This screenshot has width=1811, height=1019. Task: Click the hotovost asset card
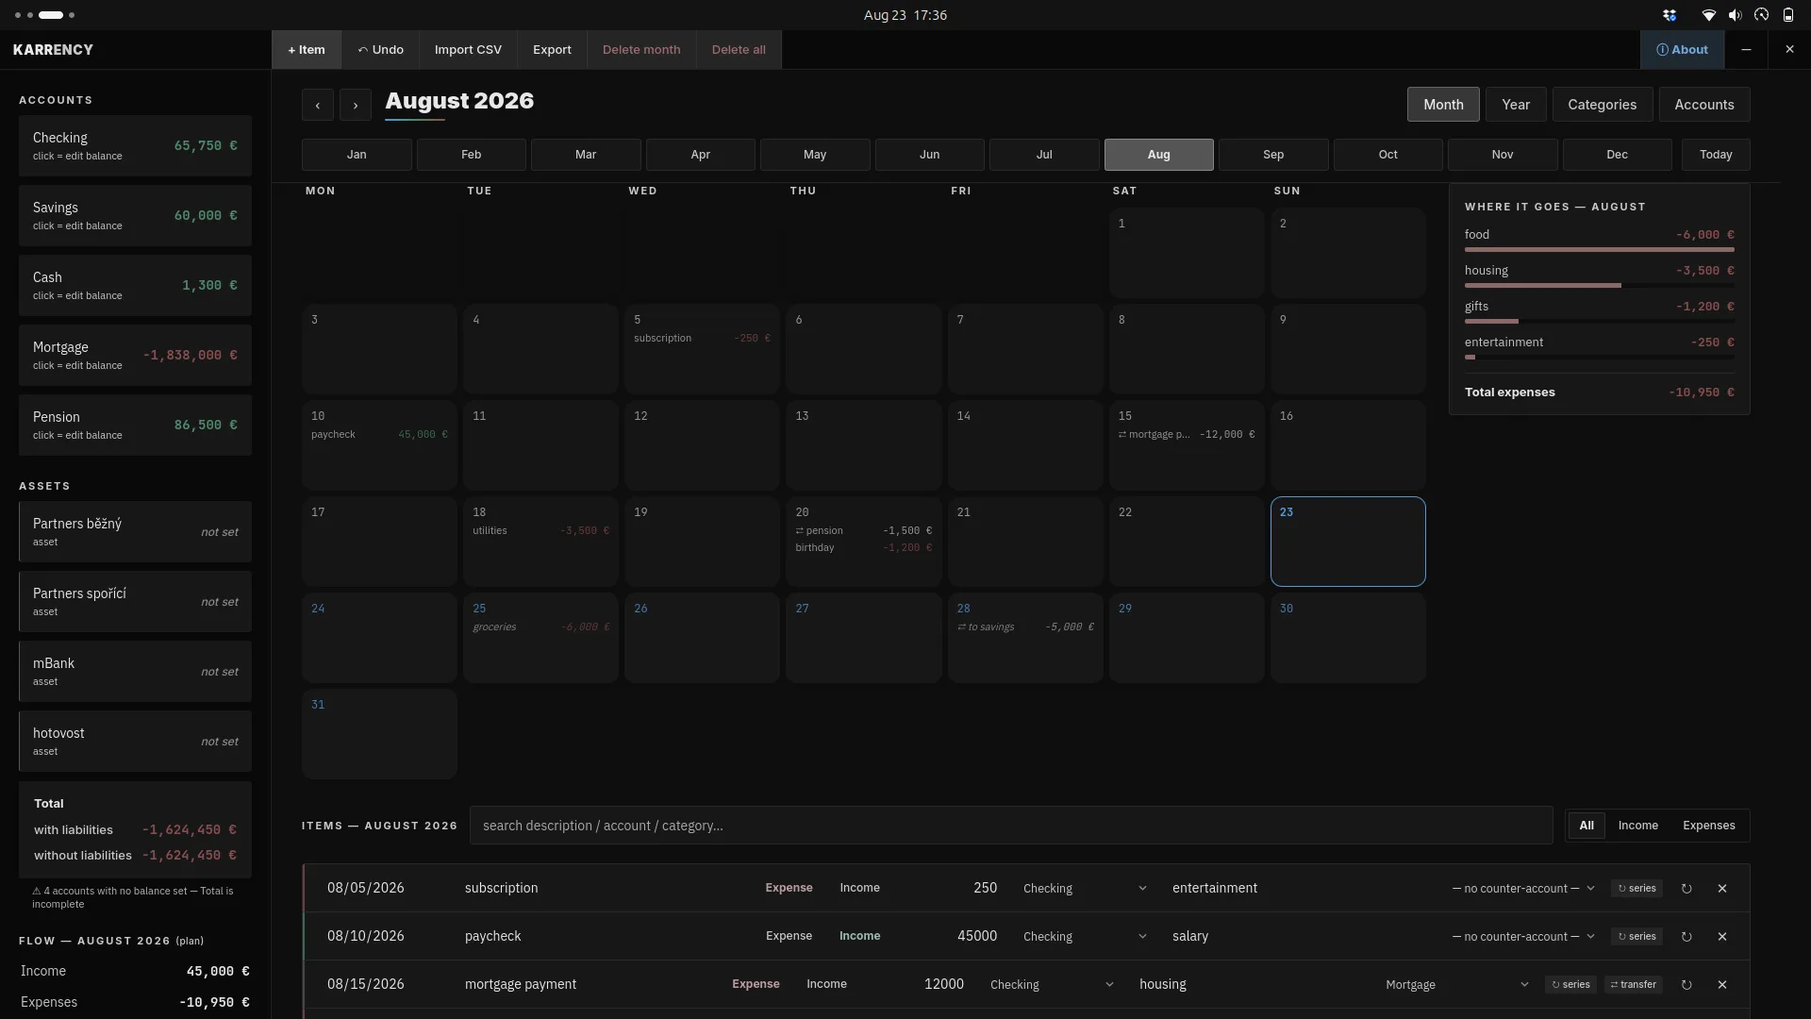[x=135, y=742]
